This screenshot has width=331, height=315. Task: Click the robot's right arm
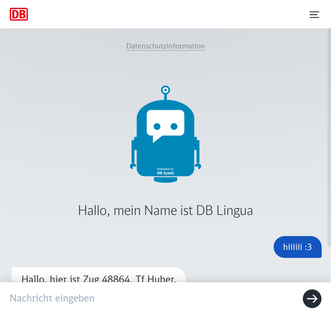tap(198, 152)
